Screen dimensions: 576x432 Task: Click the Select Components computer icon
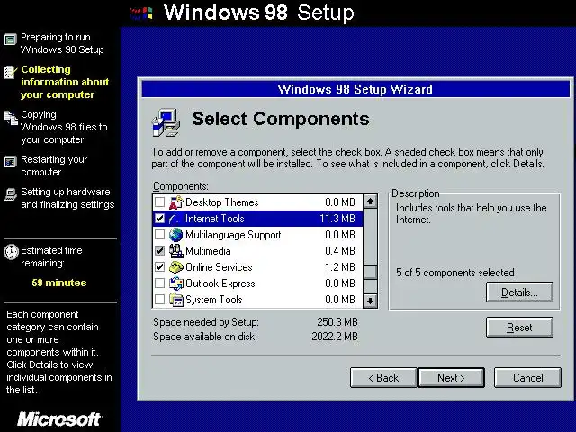[x=166, y=122]
